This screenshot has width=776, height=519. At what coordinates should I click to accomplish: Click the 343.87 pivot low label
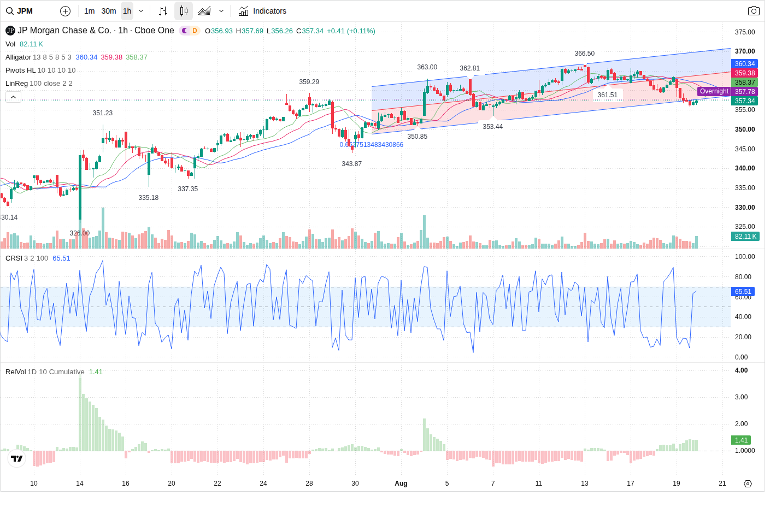coord(352,164)
